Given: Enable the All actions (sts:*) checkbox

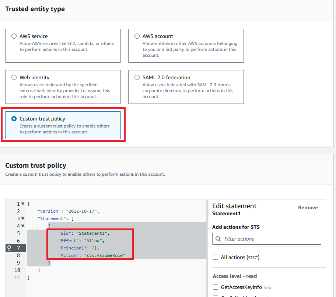Looking at the screenshot, I should (216, 257).
